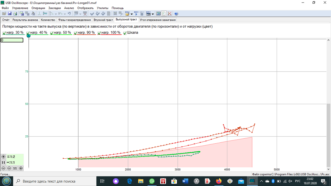Zoom in horizontally with bottom-row plus
Image resolution: width=331 pixels, height=186 pixels.
[21, 168]
